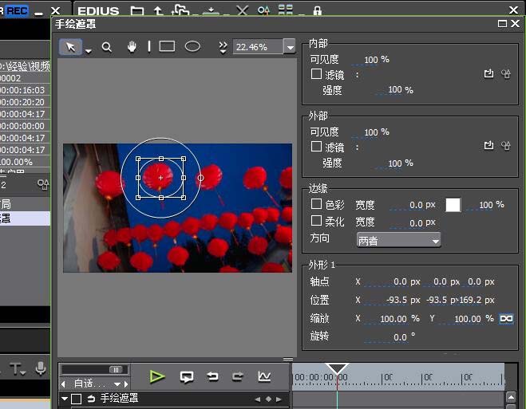This screenshot has height=409, width=526.
Task: Step timeline scale right arrow
Action: click(126, 383)
